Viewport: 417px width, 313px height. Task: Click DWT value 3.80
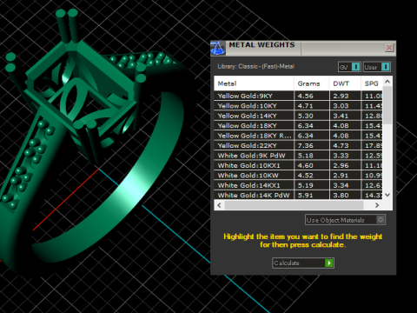(341, 195)
